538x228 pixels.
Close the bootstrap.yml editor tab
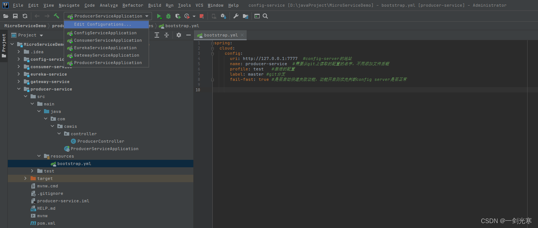pos(243,35)
